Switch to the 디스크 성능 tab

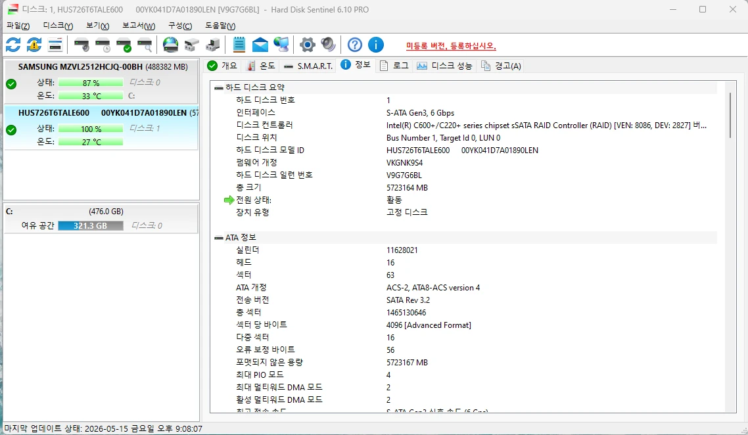[x=444, y=66]
